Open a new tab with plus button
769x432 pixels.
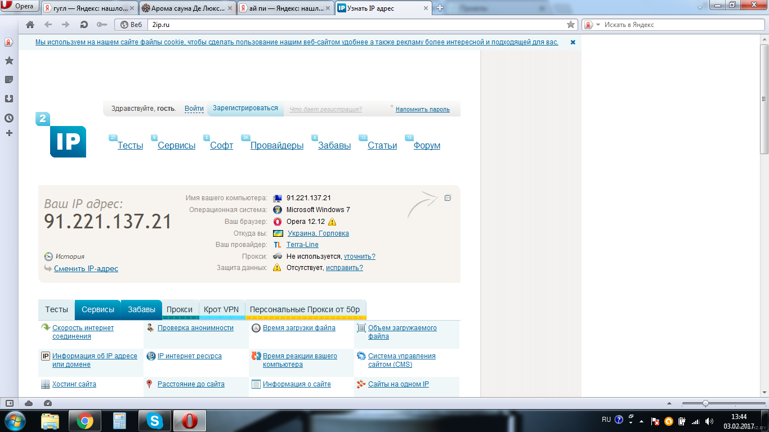440,8
